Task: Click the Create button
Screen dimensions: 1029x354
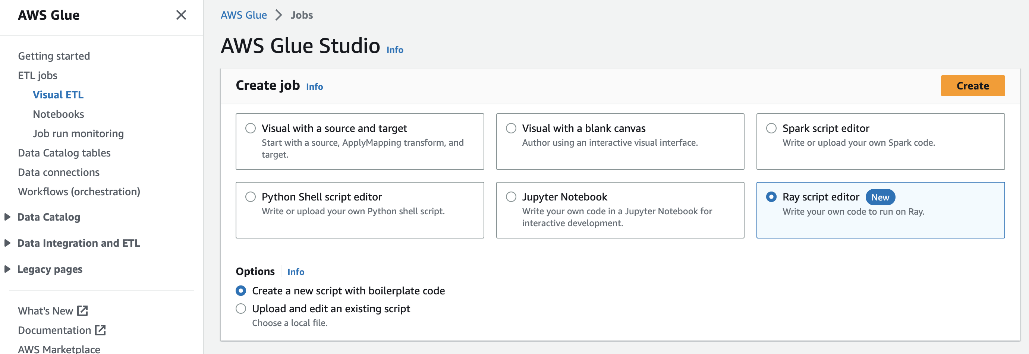Action: coord(972,85)
